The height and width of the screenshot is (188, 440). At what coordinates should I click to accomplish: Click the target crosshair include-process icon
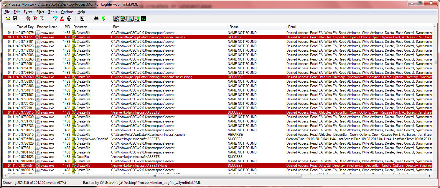point(69,19)
